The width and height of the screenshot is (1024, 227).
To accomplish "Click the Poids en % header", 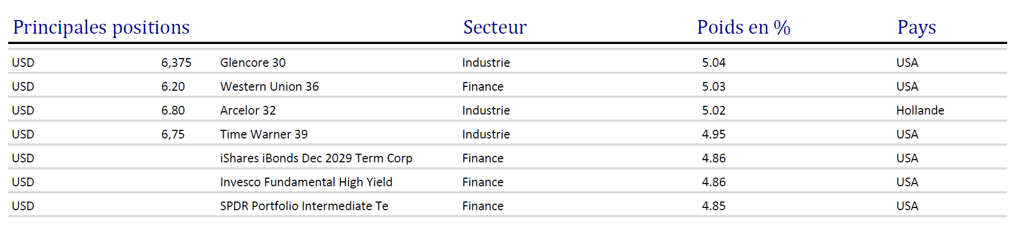I will pyautogui.click(x=743, y=27).
